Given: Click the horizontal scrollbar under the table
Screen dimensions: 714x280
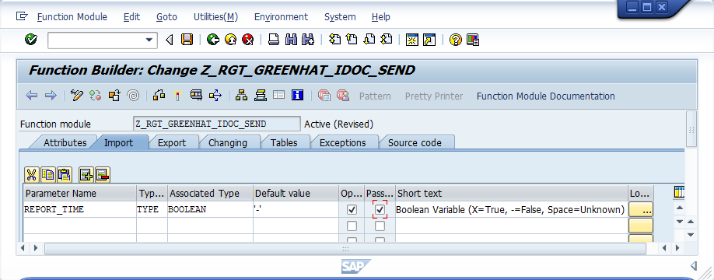Looking at the screenshot, I should [x=345, y=249].
